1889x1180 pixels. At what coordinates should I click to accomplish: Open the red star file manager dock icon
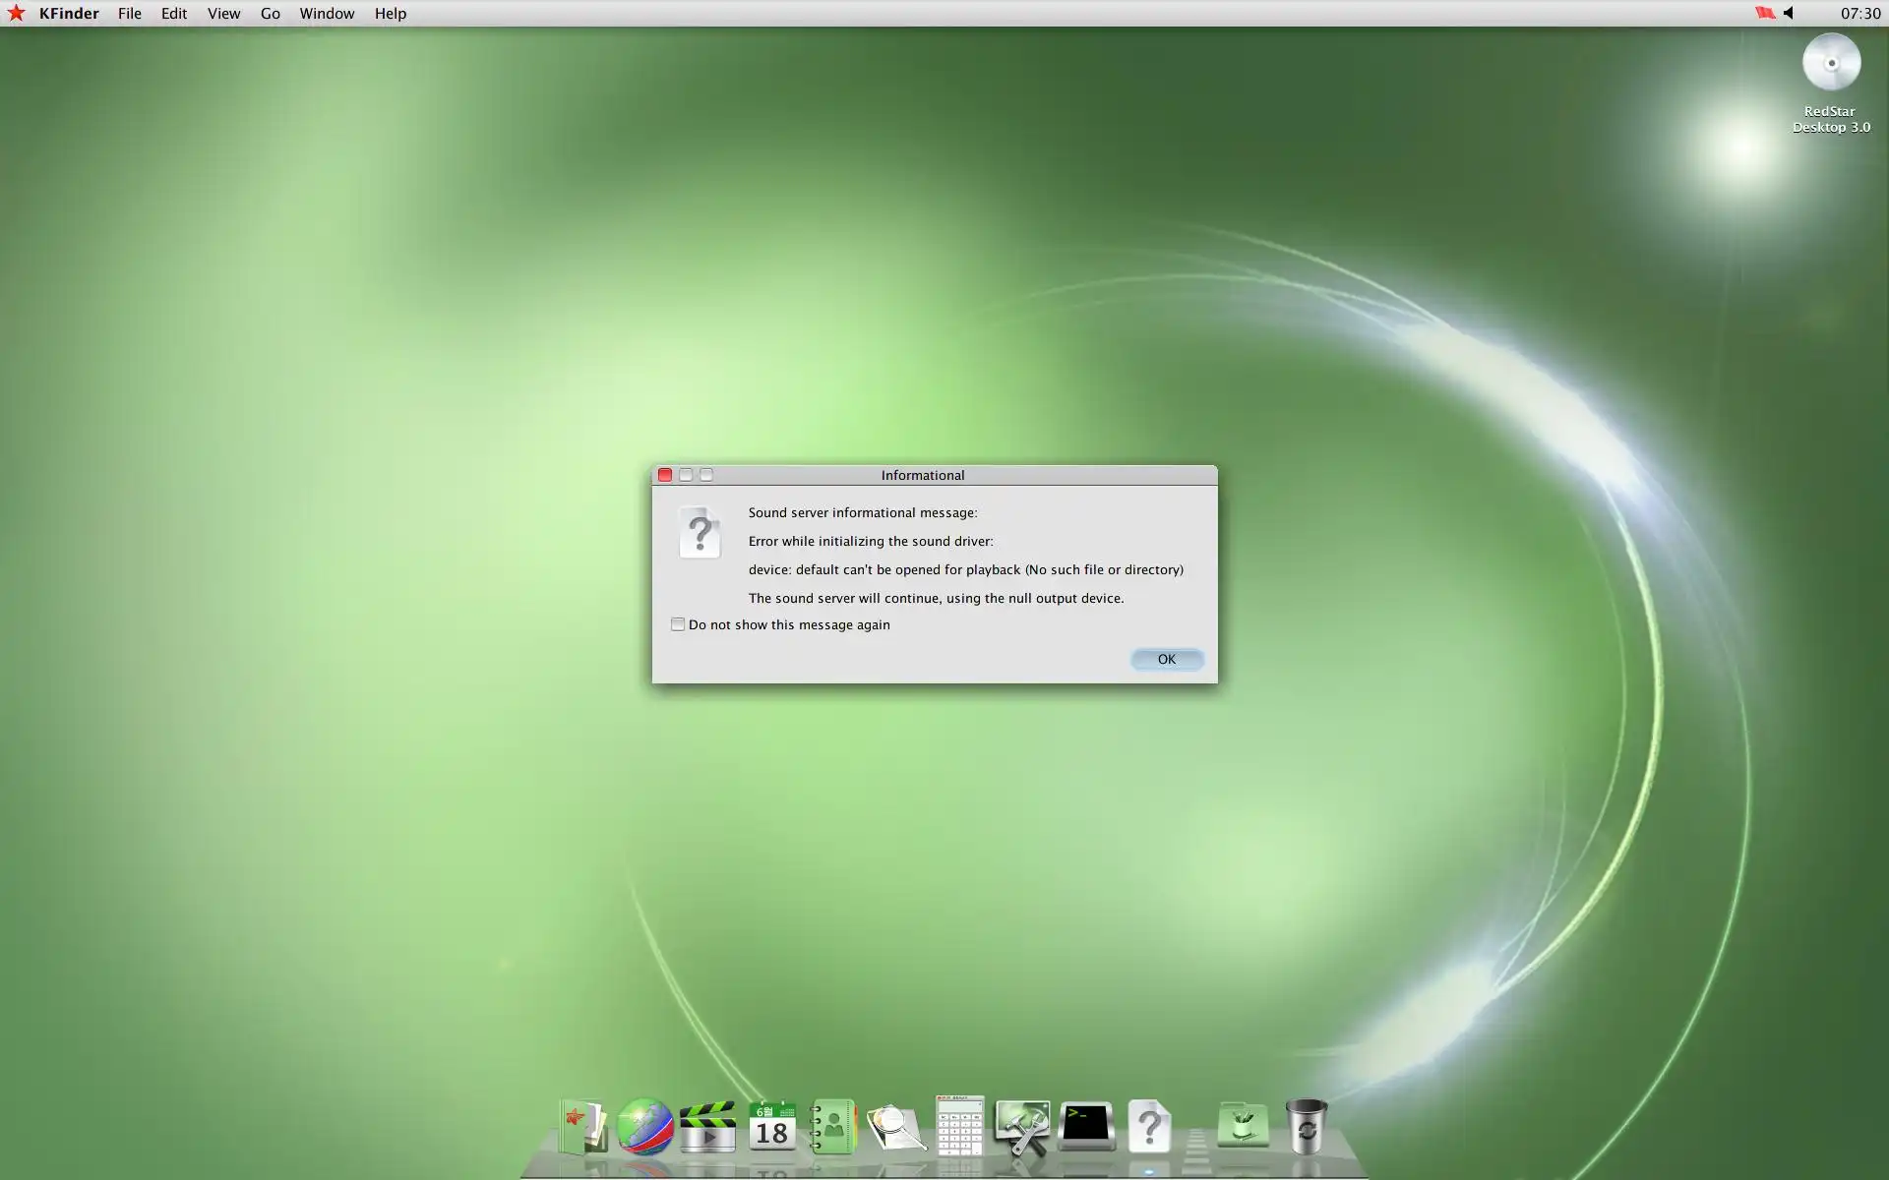point(583,1127)
